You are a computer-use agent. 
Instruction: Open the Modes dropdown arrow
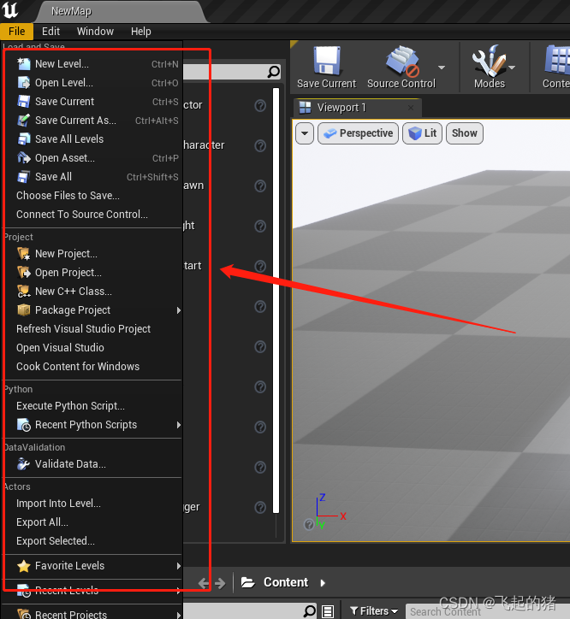pyautogui.click(x=512, y=68)
